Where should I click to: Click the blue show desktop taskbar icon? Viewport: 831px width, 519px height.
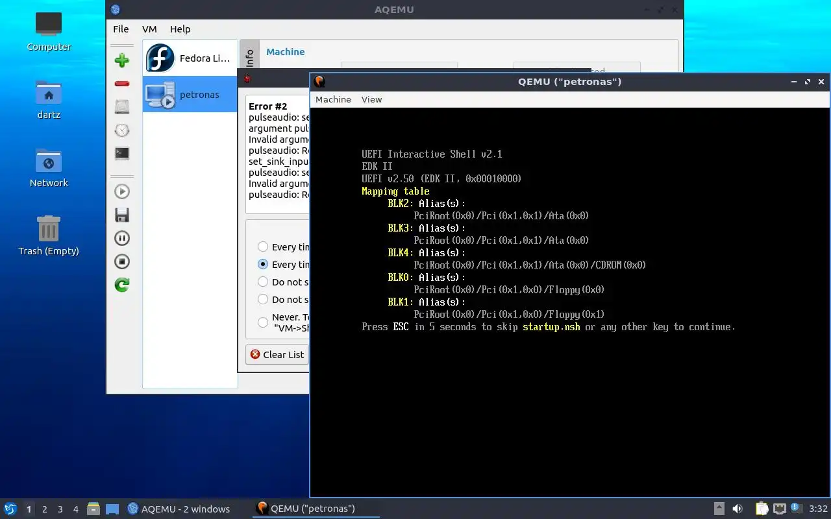click(112, 509)
